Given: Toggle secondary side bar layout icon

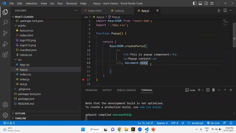Looking at the screenshot, I should pyautogui.click(x=206, y=3).
